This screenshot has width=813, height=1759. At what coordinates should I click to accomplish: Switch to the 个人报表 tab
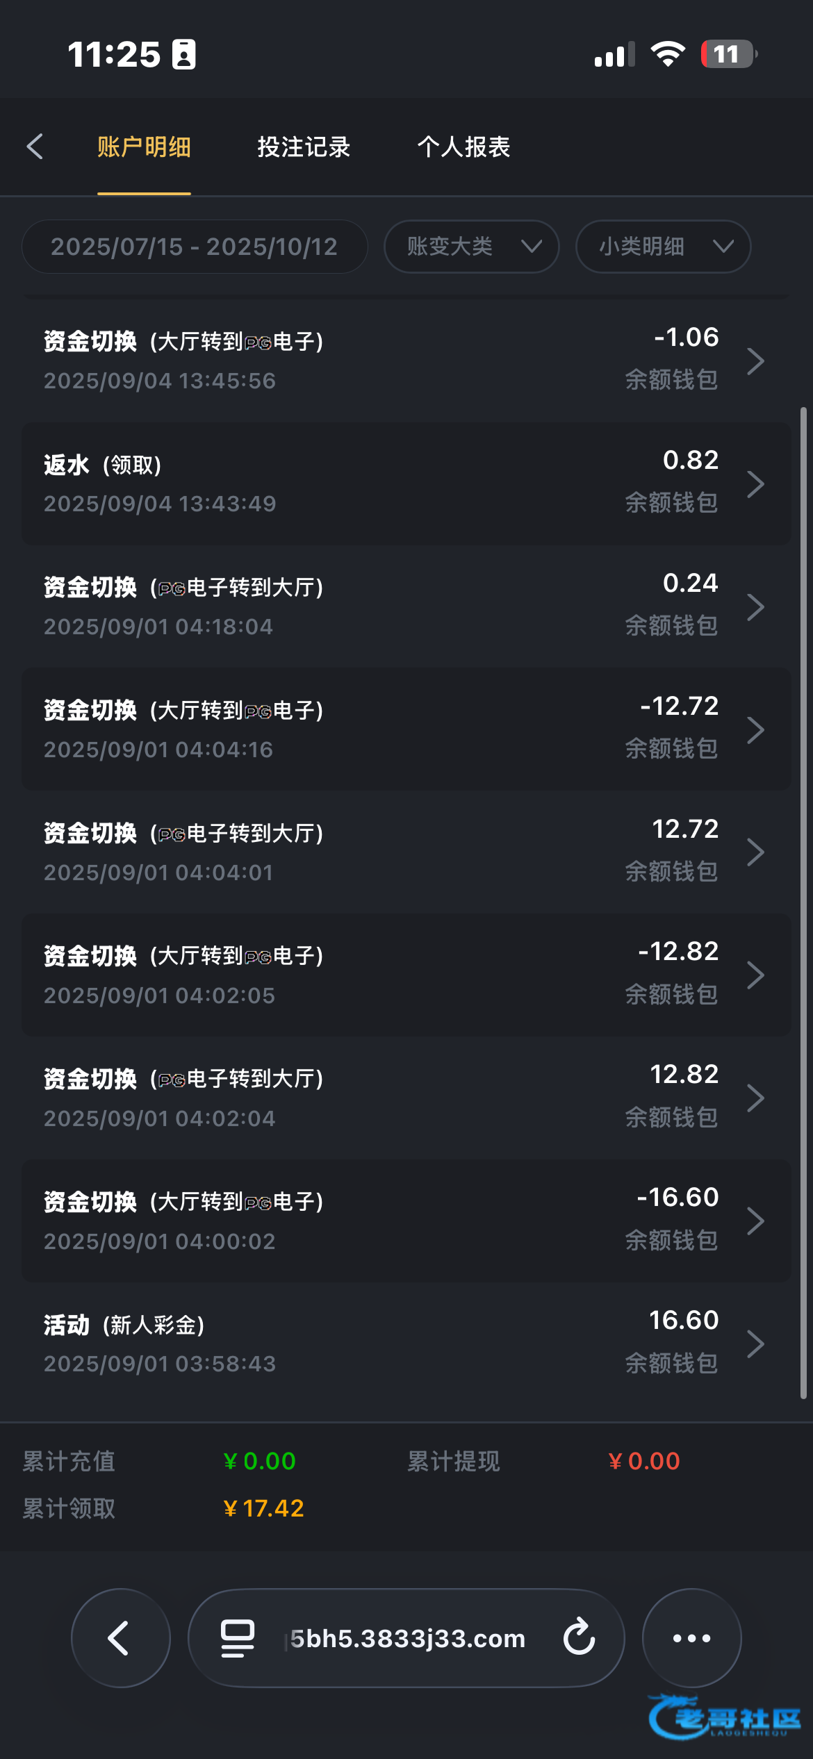(463, 147)
